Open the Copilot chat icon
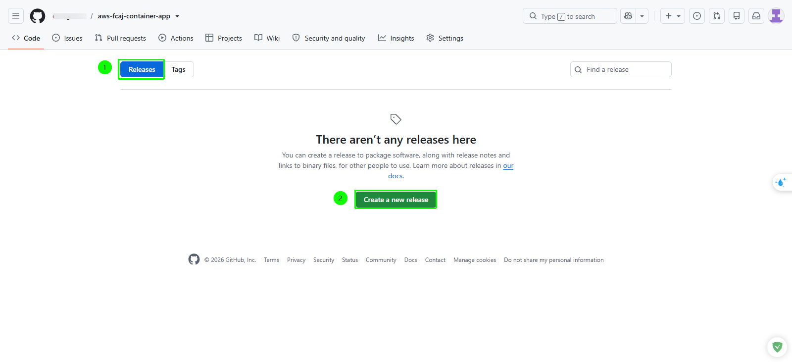 [628, 16]
